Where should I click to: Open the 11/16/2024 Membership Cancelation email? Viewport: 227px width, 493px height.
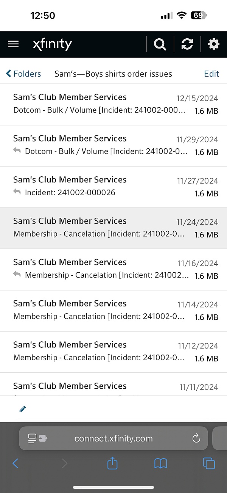click(x=113, y=269)
